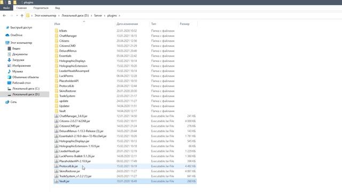This screenshot has height=192, width=342.
Task: Select PlaceholderAPI-2.10.9.jar file name
Action: click(x=75, y=161)
